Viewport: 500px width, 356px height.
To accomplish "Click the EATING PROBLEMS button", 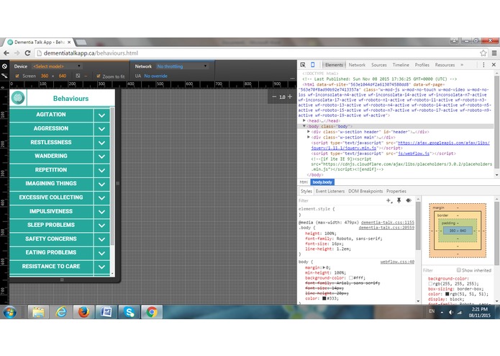I will [51, 252].
